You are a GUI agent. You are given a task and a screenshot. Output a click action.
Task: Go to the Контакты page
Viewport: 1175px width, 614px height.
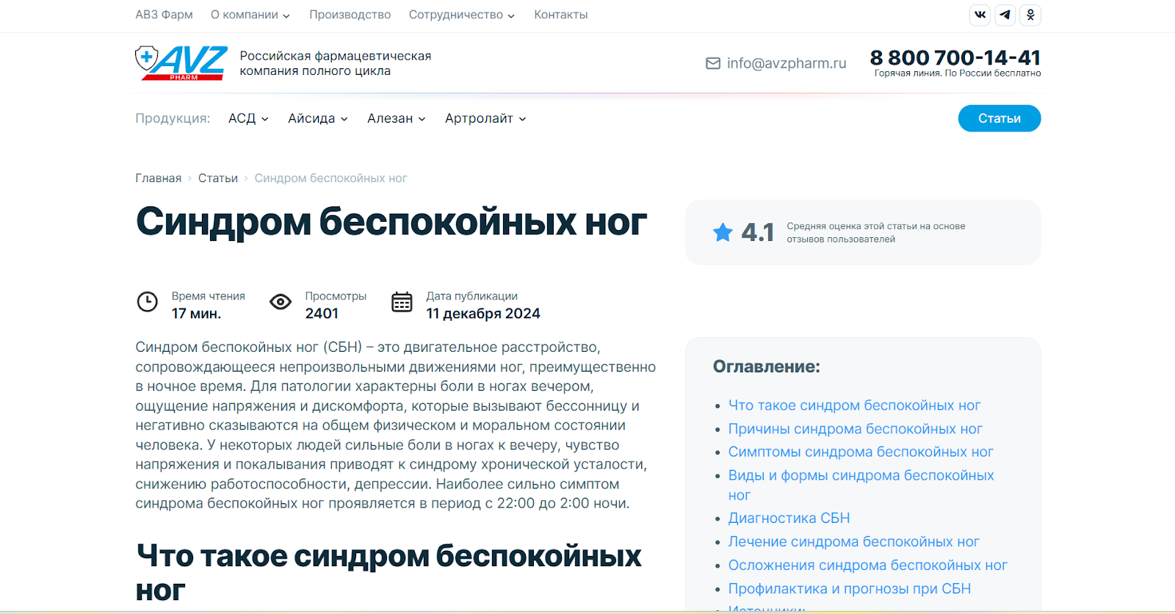[x=560, y=15]
